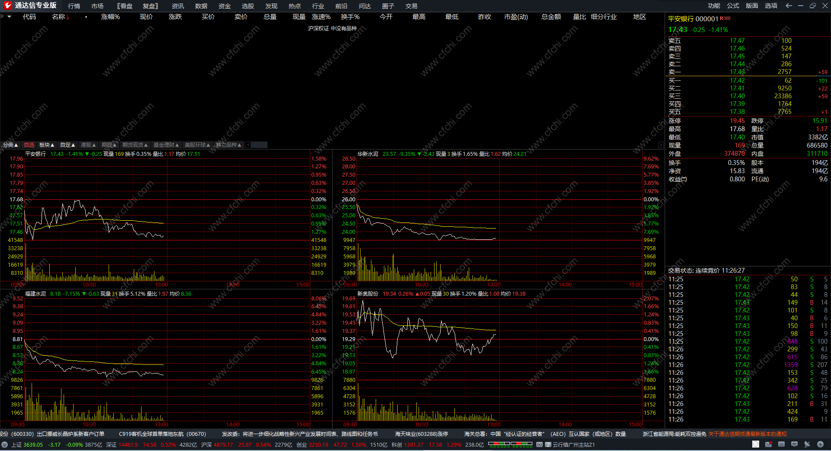Viewport: 831px width, 451px height.
Task: Open the 版面 menu
Action: (x=752, y=6)
